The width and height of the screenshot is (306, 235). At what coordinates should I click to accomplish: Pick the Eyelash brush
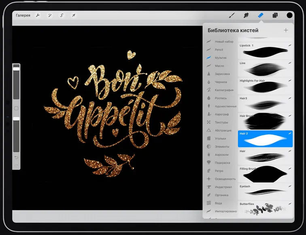pyautogui.click(x=265, y=190)
